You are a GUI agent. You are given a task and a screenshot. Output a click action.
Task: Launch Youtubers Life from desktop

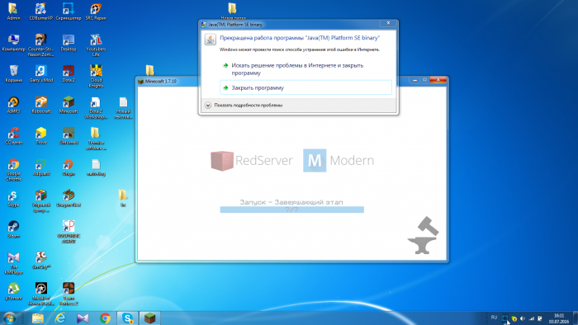pyautogui.click(x=96, y=45)
